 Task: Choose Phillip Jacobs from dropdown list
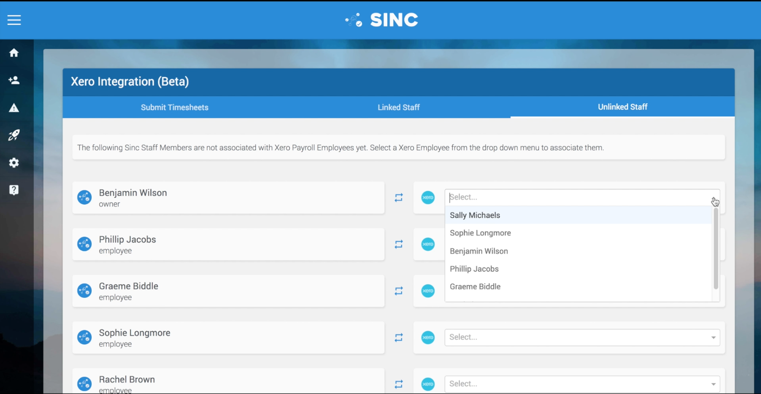pos(579,269)
